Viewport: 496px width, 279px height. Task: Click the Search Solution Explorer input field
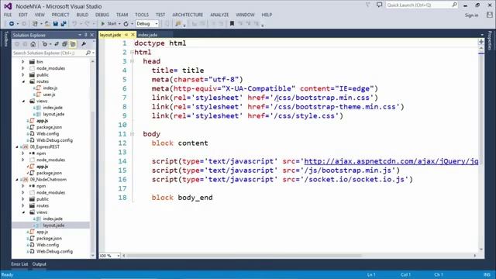(49, 53)
